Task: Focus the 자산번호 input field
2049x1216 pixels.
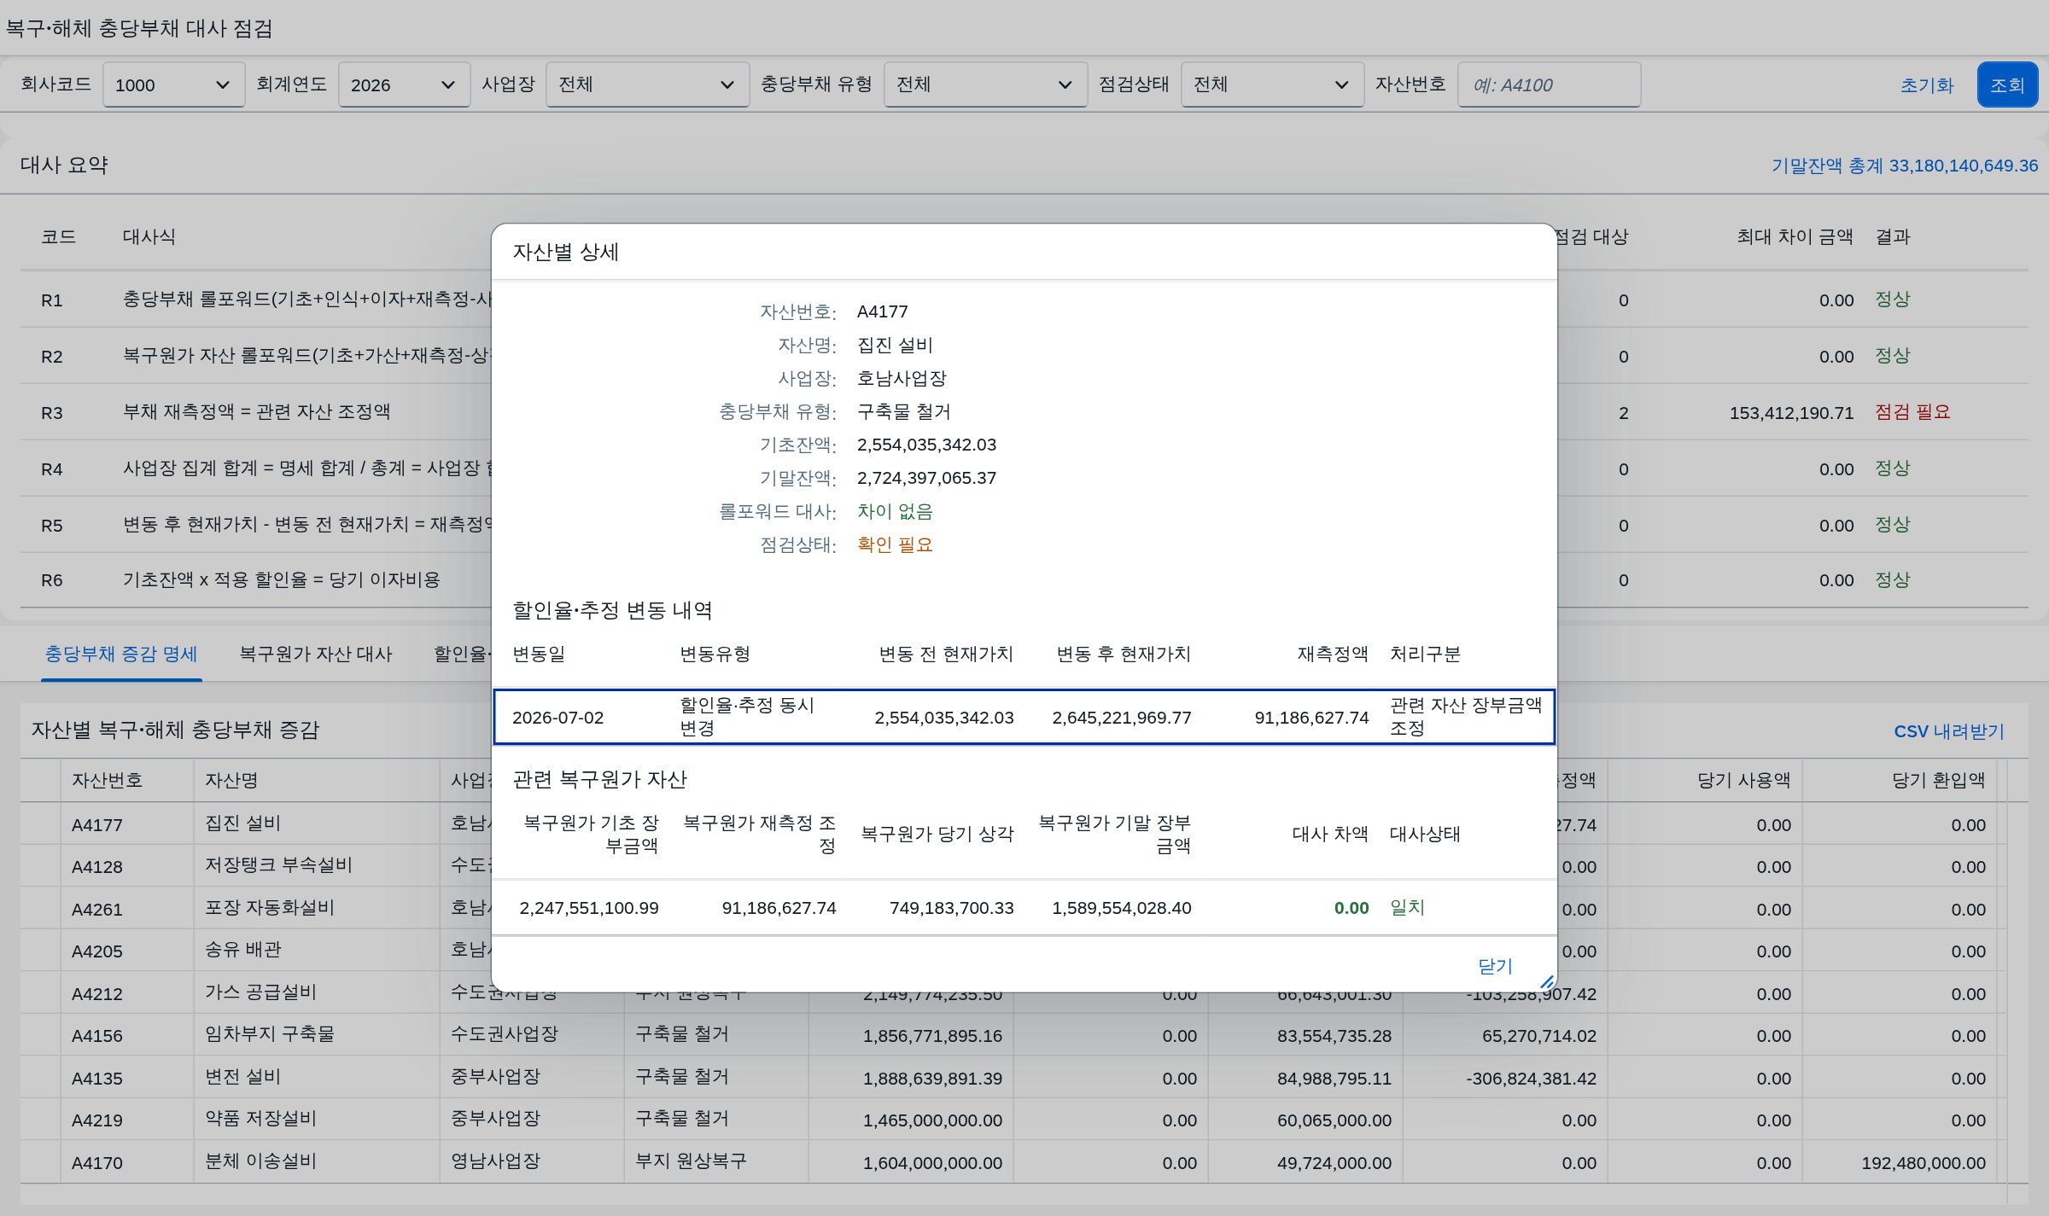Action: click(x=1549, y=84)
